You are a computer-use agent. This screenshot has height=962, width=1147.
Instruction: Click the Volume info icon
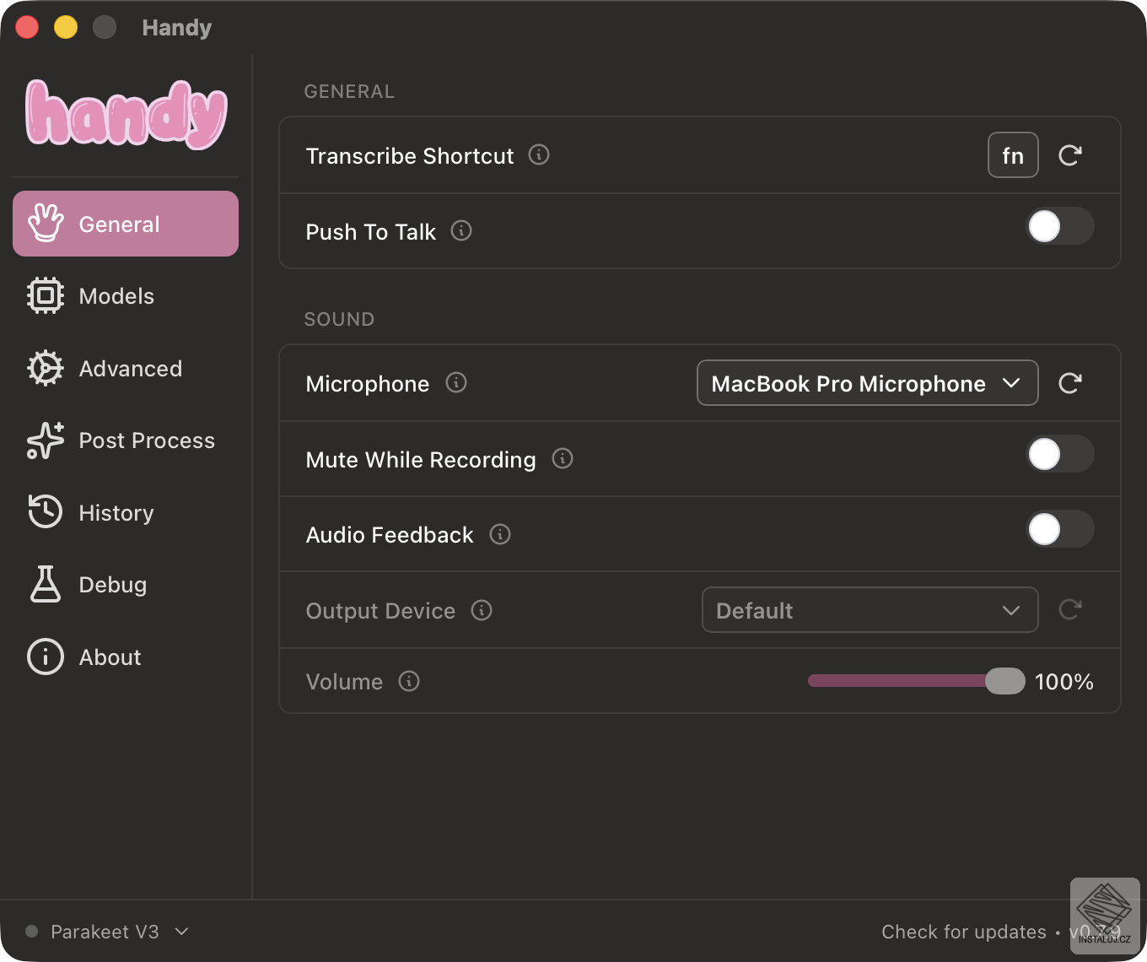[x=409, y=682]
